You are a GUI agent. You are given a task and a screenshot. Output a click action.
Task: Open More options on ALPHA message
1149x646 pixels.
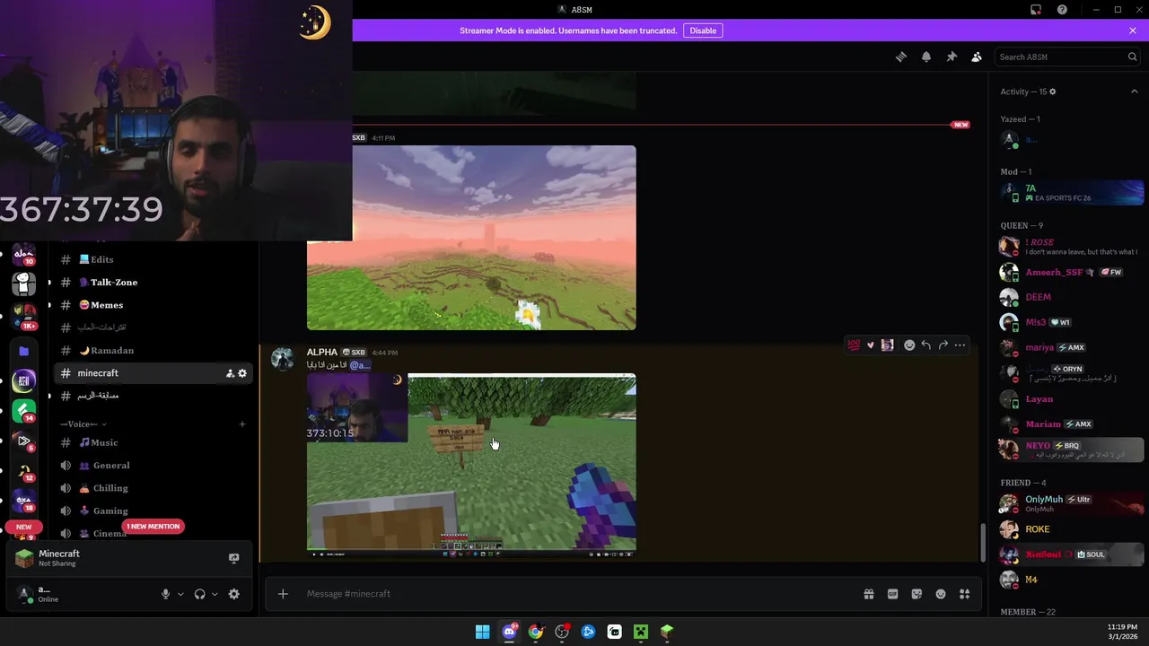pyautogui.click(x=960, y=345)
